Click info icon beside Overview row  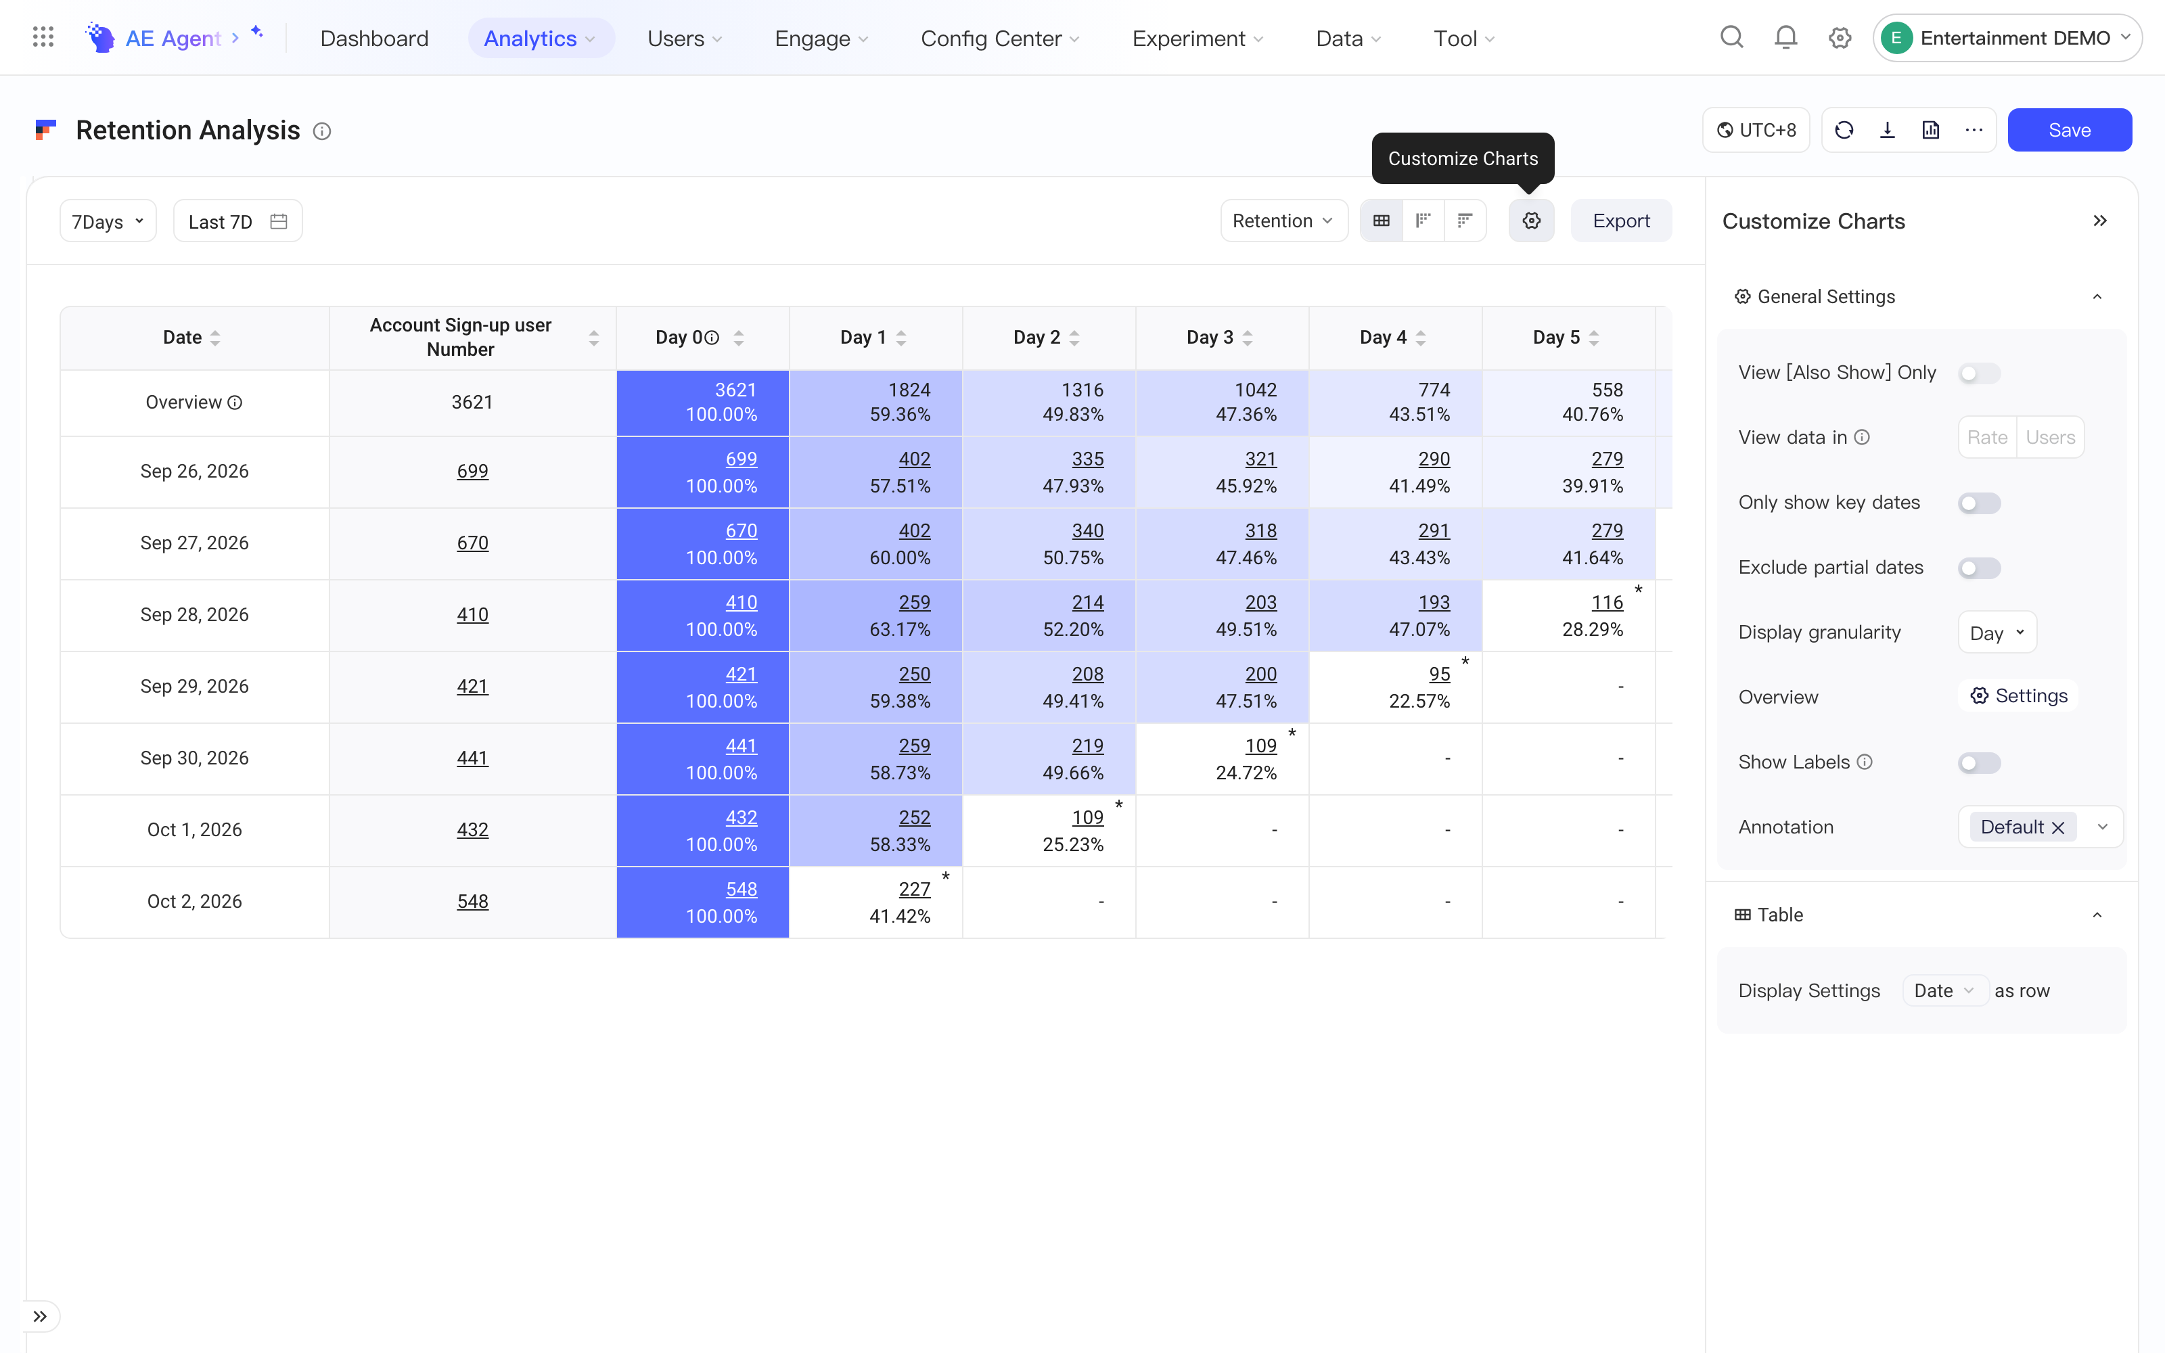(235, 403)
